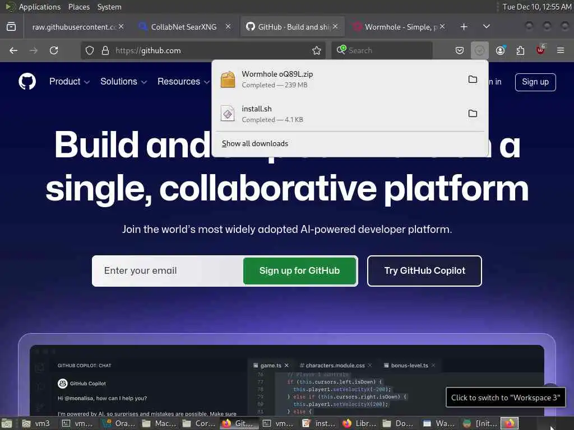Click the show desktop taskbar icon

pyautogui.click(x=7, y=423)
